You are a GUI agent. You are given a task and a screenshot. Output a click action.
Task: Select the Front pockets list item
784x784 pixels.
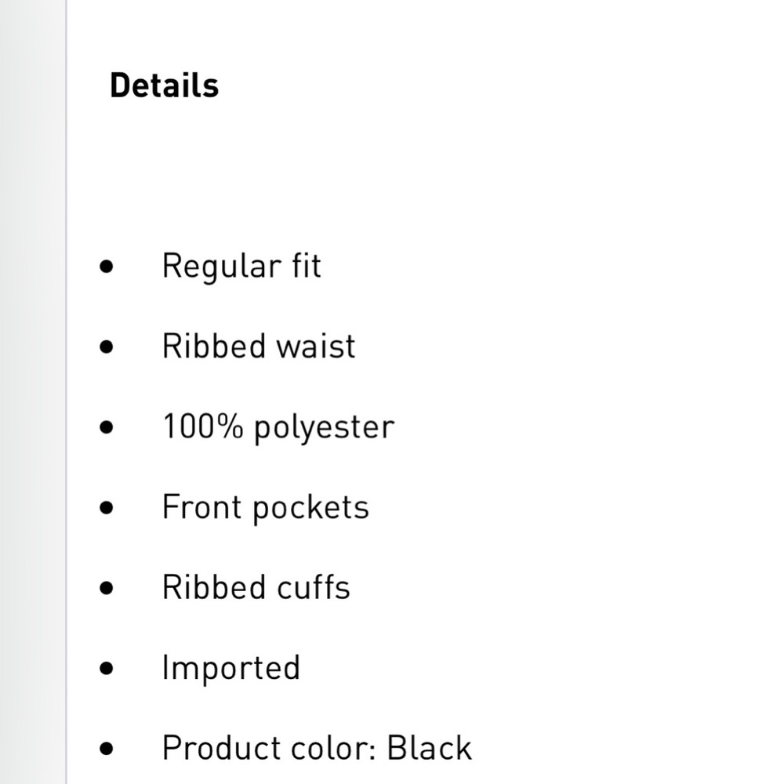click(x=266, y=508)
